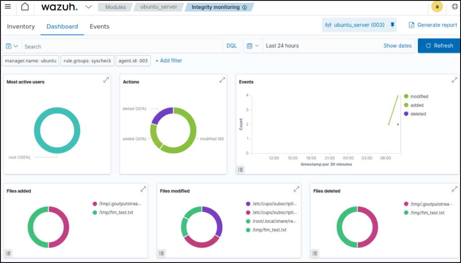
Task: Open the calendar quick date picker
Action: pos(253,46)
